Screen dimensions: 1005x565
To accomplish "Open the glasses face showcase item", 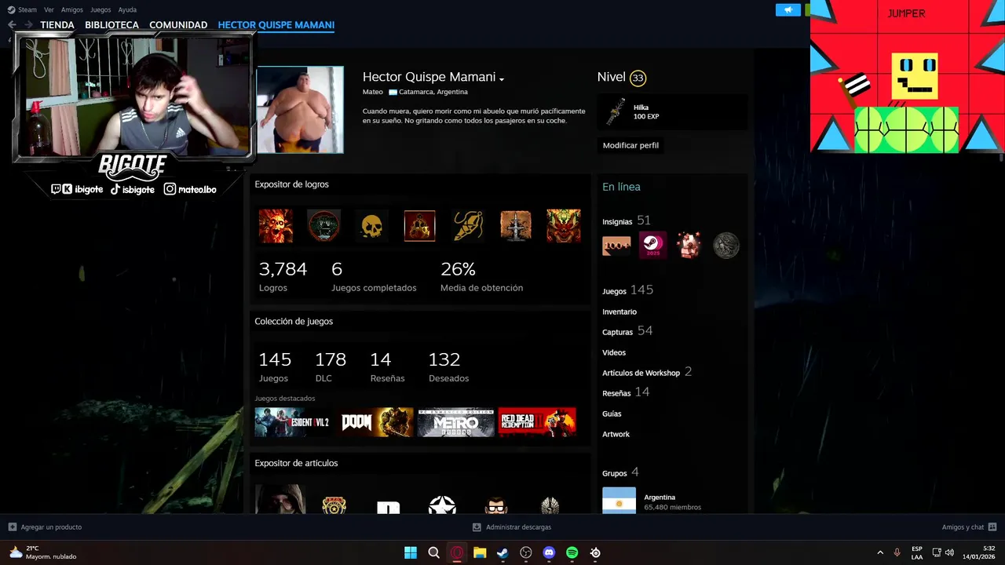I will pos(496,505).
